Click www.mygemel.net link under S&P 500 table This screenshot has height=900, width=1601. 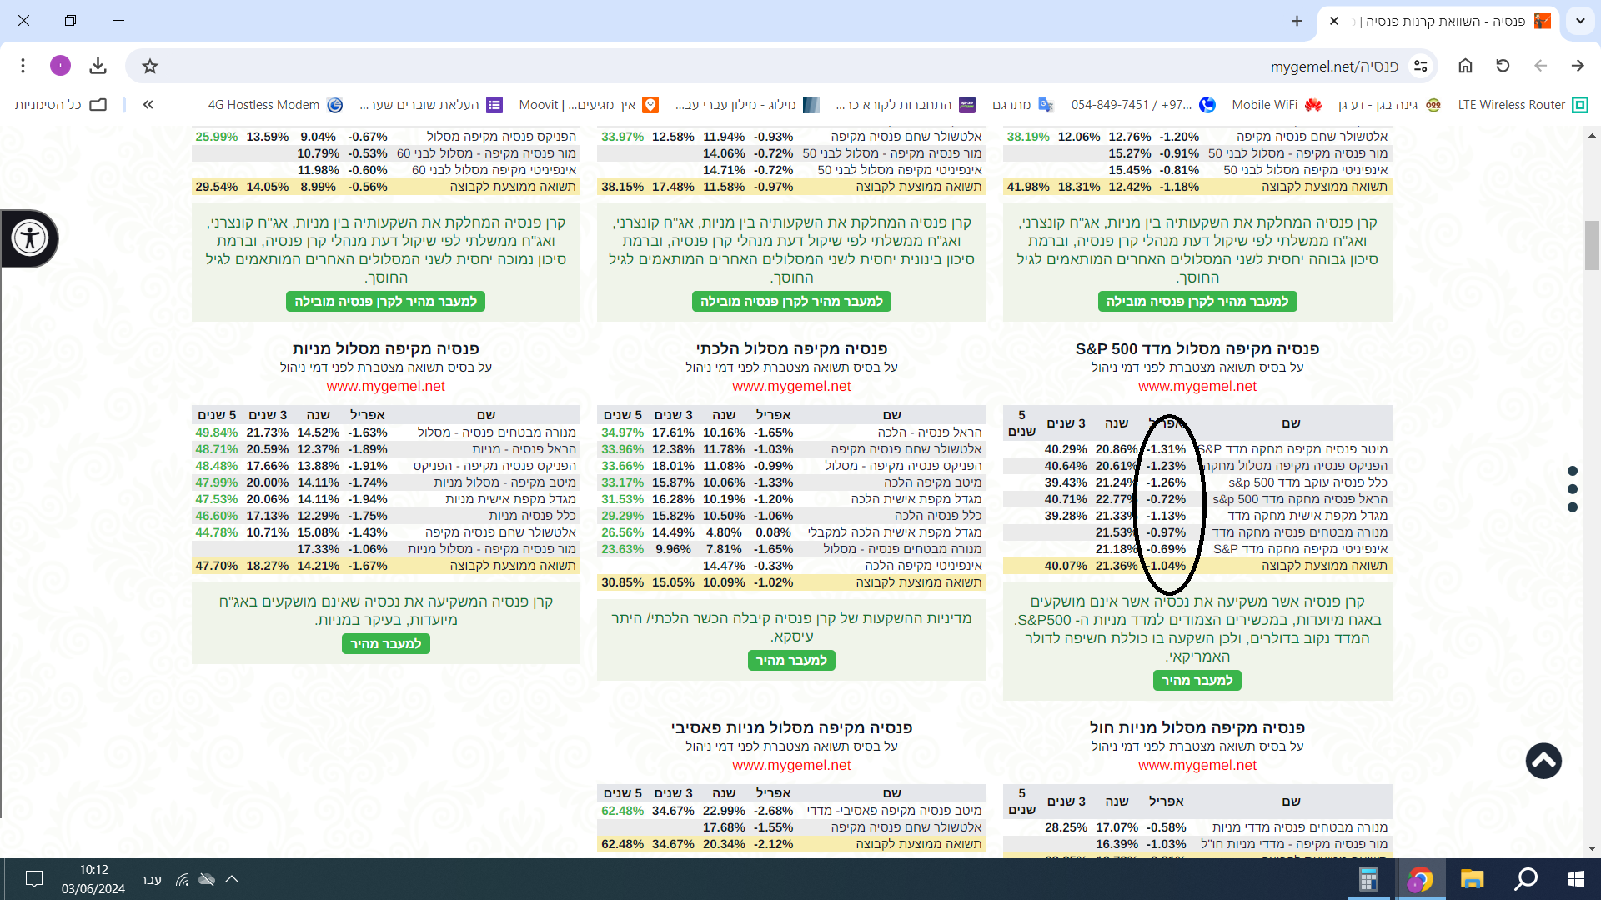[x=1197, y=387]
